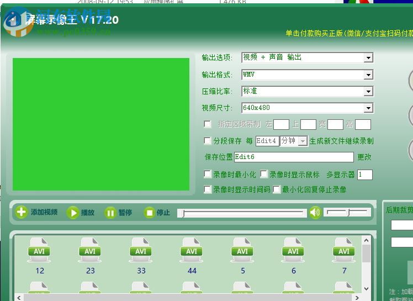Click the 宽 region width field
This screenshot has width=413, height=301.
point(335,124)
